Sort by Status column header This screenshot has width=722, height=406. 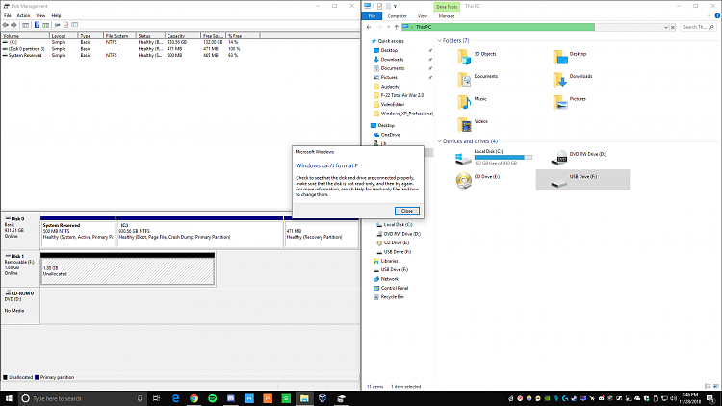tap(150, 36)
